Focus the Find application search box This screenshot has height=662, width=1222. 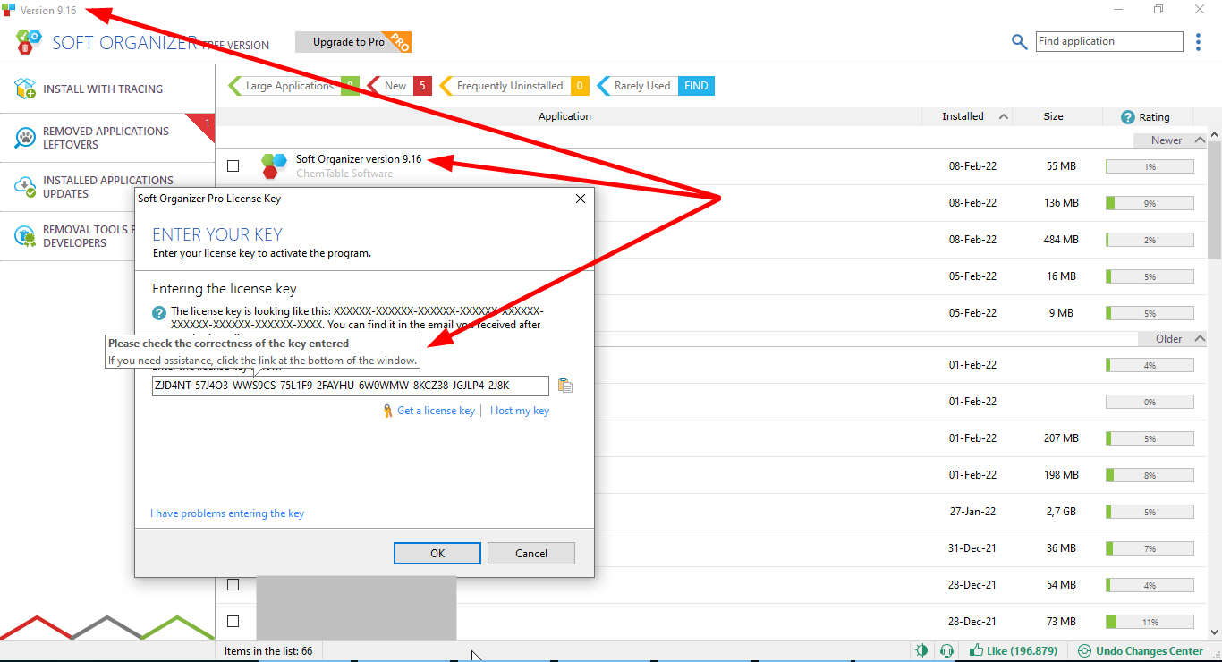(1109, 41)
